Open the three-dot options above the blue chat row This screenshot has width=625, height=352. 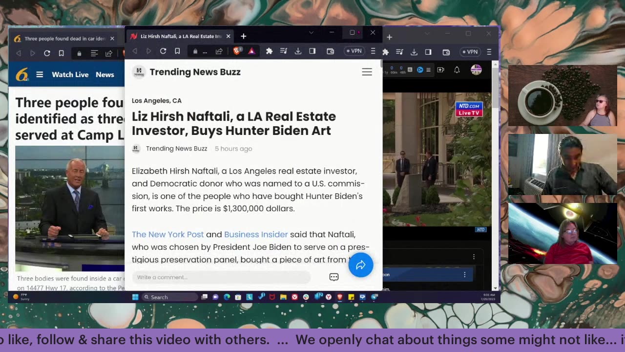(474, 257)
